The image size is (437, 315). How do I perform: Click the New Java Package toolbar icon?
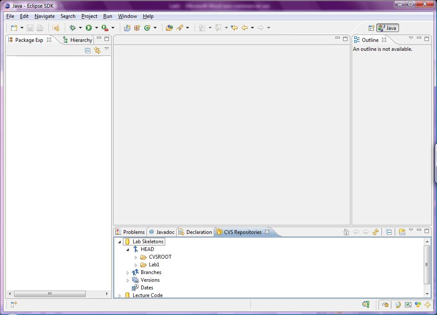coord(137,28)
